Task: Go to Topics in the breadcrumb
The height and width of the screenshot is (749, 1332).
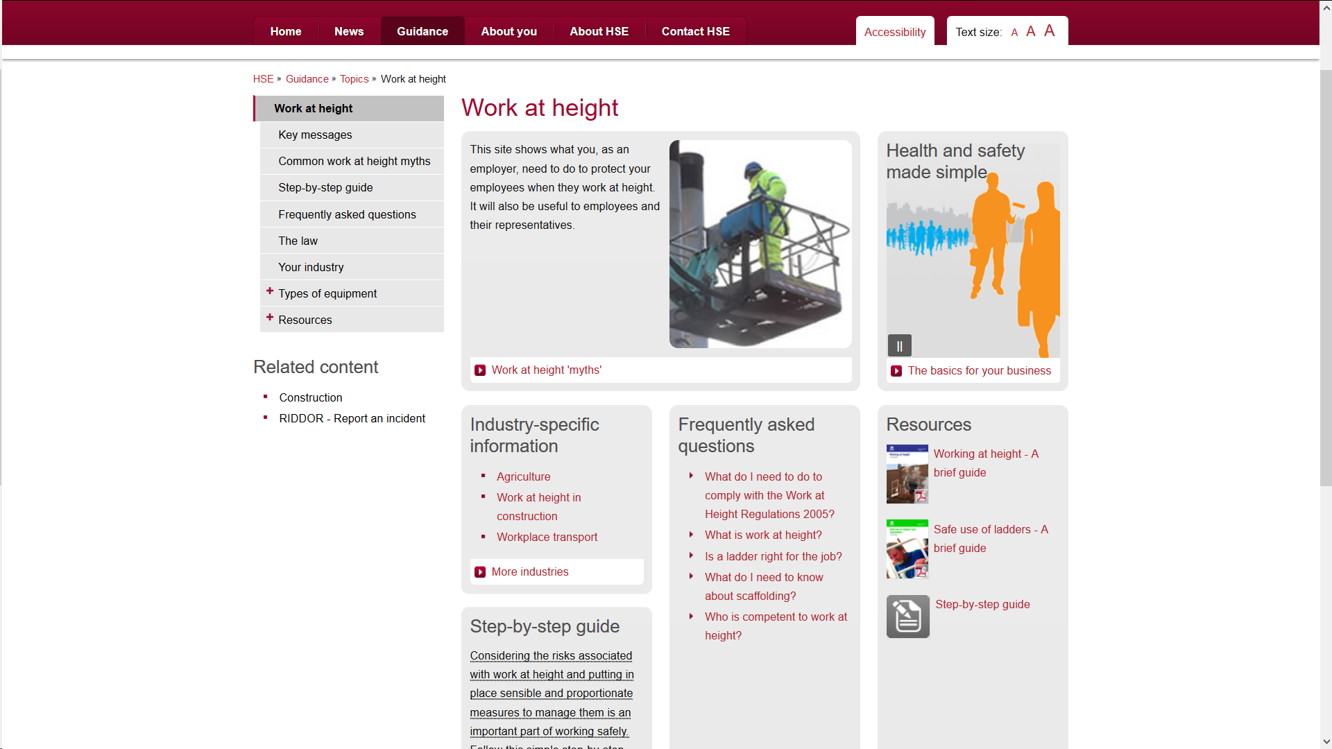Action: tap(354, 79)
